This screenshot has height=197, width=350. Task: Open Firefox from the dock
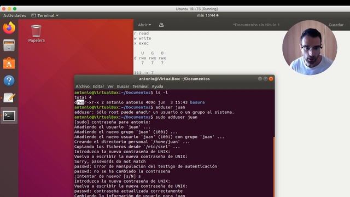(x=9, y=28)
